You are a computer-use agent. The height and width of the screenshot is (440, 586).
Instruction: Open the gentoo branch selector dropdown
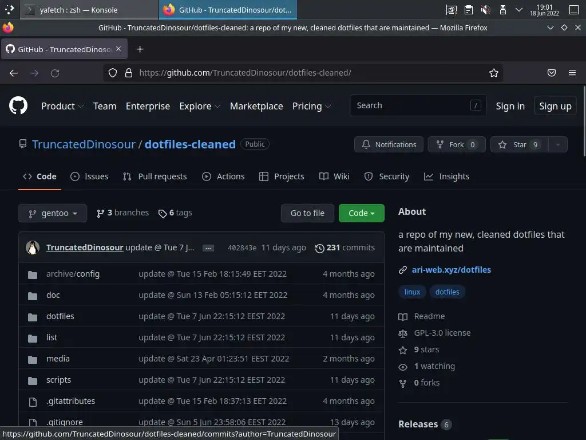pos(53,213)
